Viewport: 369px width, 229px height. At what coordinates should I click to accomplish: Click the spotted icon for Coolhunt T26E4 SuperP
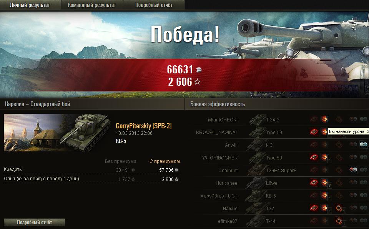[x=353, y=170]
